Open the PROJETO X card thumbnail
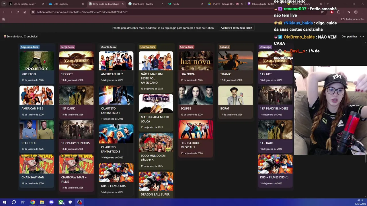Image resolution: width=367 pixels, height=206 pixels. tap(36, 61)
